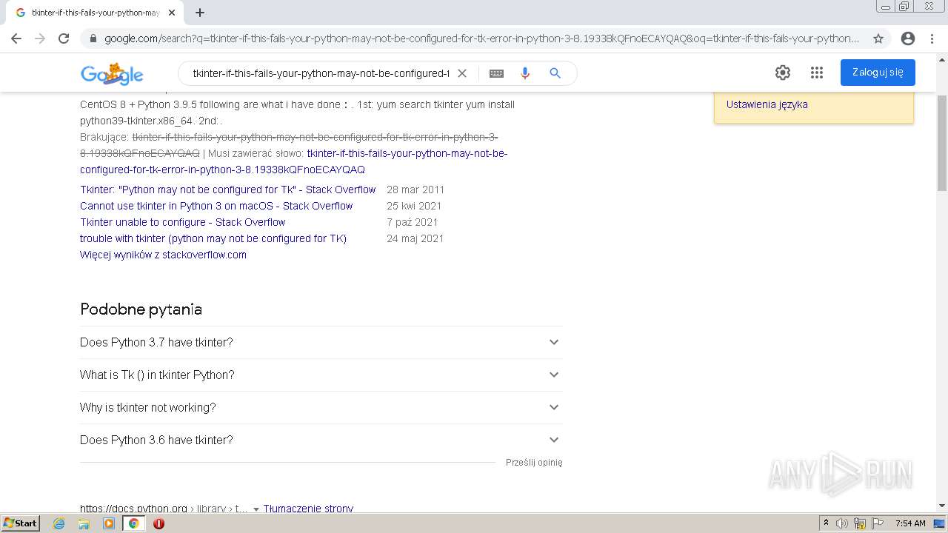The height and width of the screenshot is (533, 948).
Task: Open Chrome's three-dot menu
Action: tap(932, 38)
